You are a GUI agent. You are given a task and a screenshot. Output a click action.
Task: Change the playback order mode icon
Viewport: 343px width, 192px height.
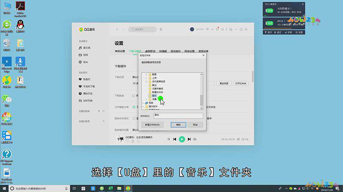click(x=168, y=140)
